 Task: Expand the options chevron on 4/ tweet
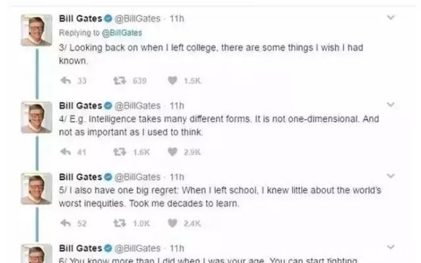[x=391, y=105]
